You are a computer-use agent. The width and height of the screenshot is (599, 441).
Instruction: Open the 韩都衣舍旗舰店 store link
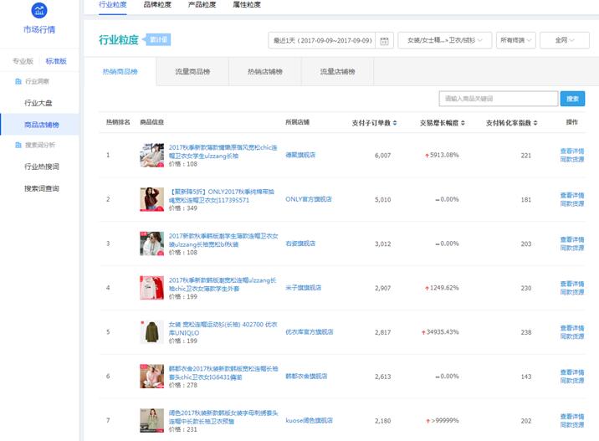point(306,376)
